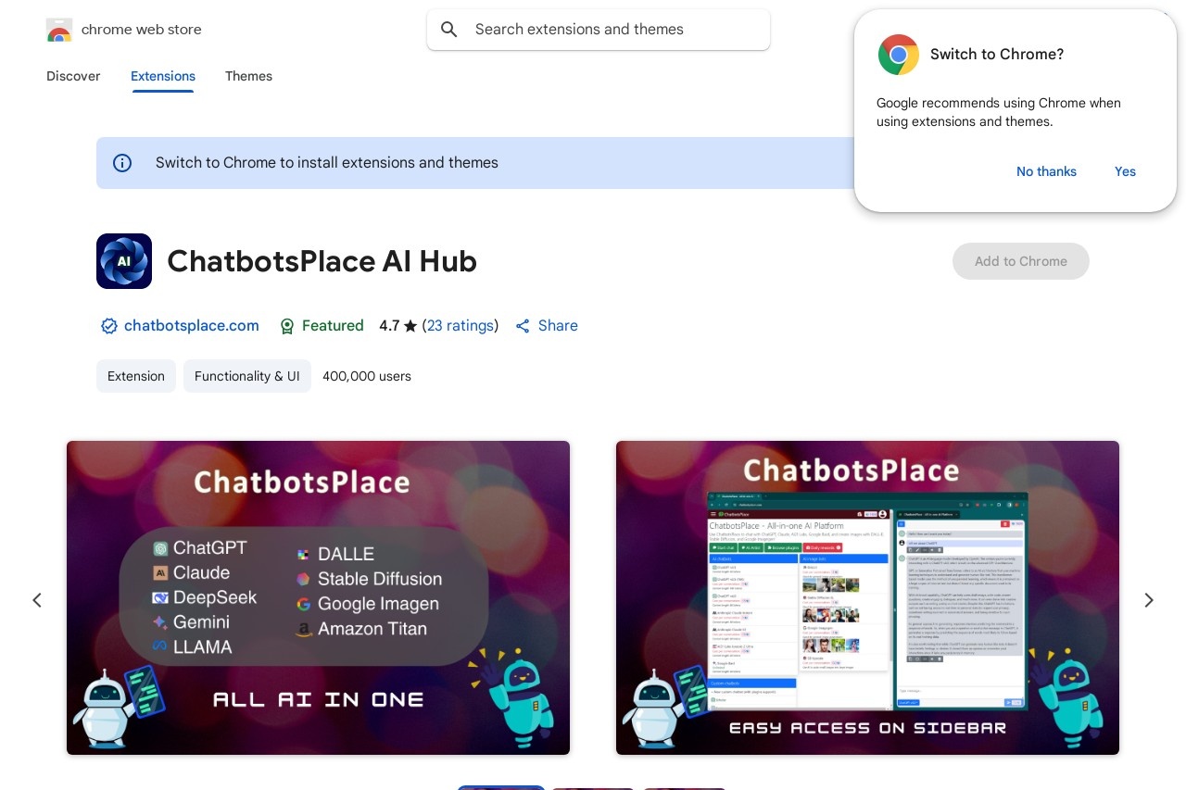
Task: Click 'Google recommends using Chrome' popup text
Action: coord(999,112)
